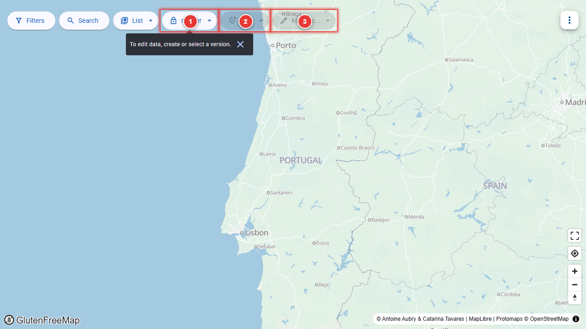Zoom in with the plus button
586x329 pixels.
[x=575, y=271]
